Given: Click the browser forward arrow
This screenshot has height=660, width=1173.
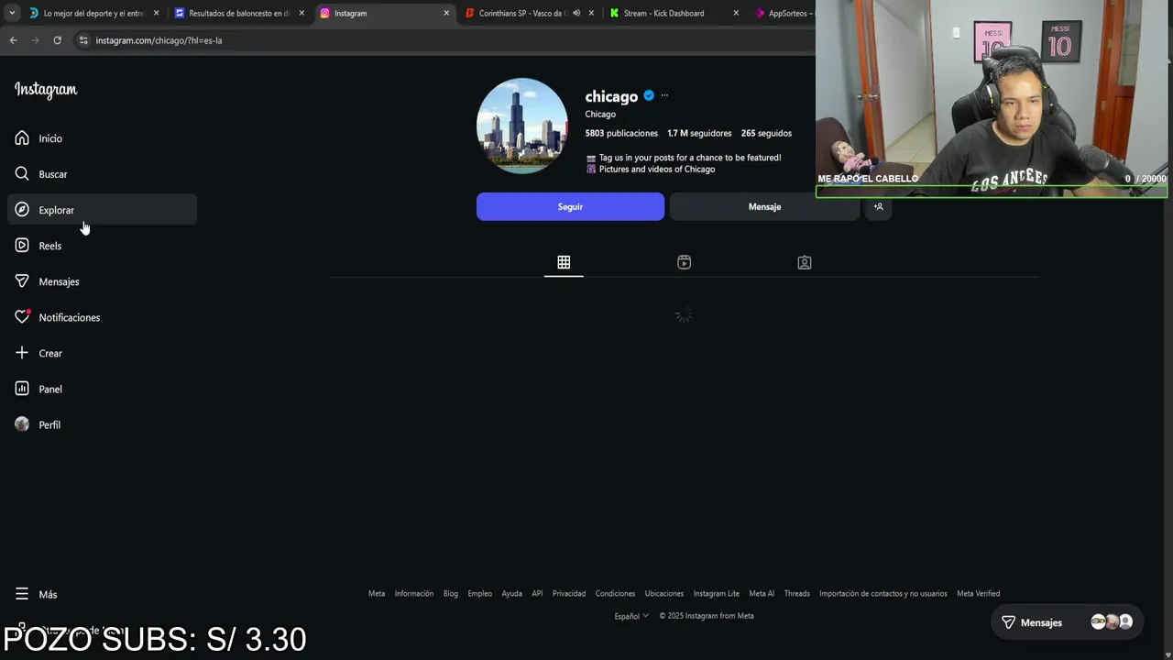Looking at the screenshot, I should point(36,40).
